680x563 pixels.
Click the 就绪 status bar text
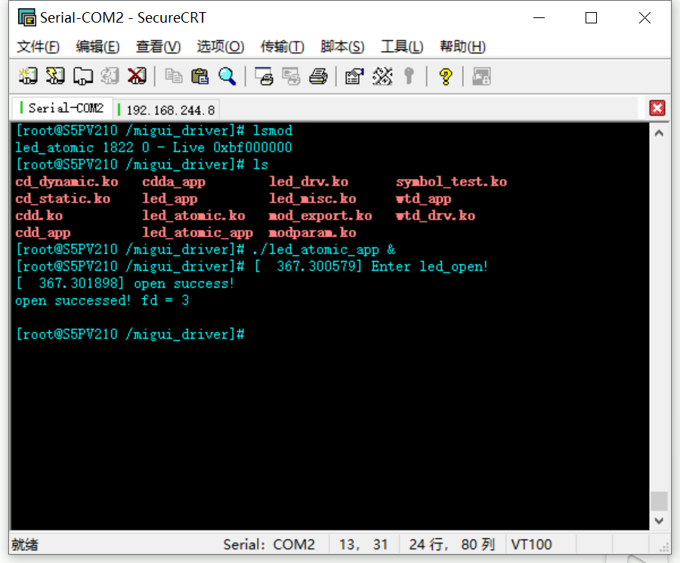[x=25, y=544]
